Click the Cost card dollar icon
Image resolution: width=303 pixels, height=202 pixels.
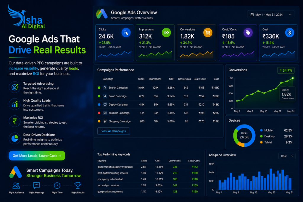click(289, 33)
